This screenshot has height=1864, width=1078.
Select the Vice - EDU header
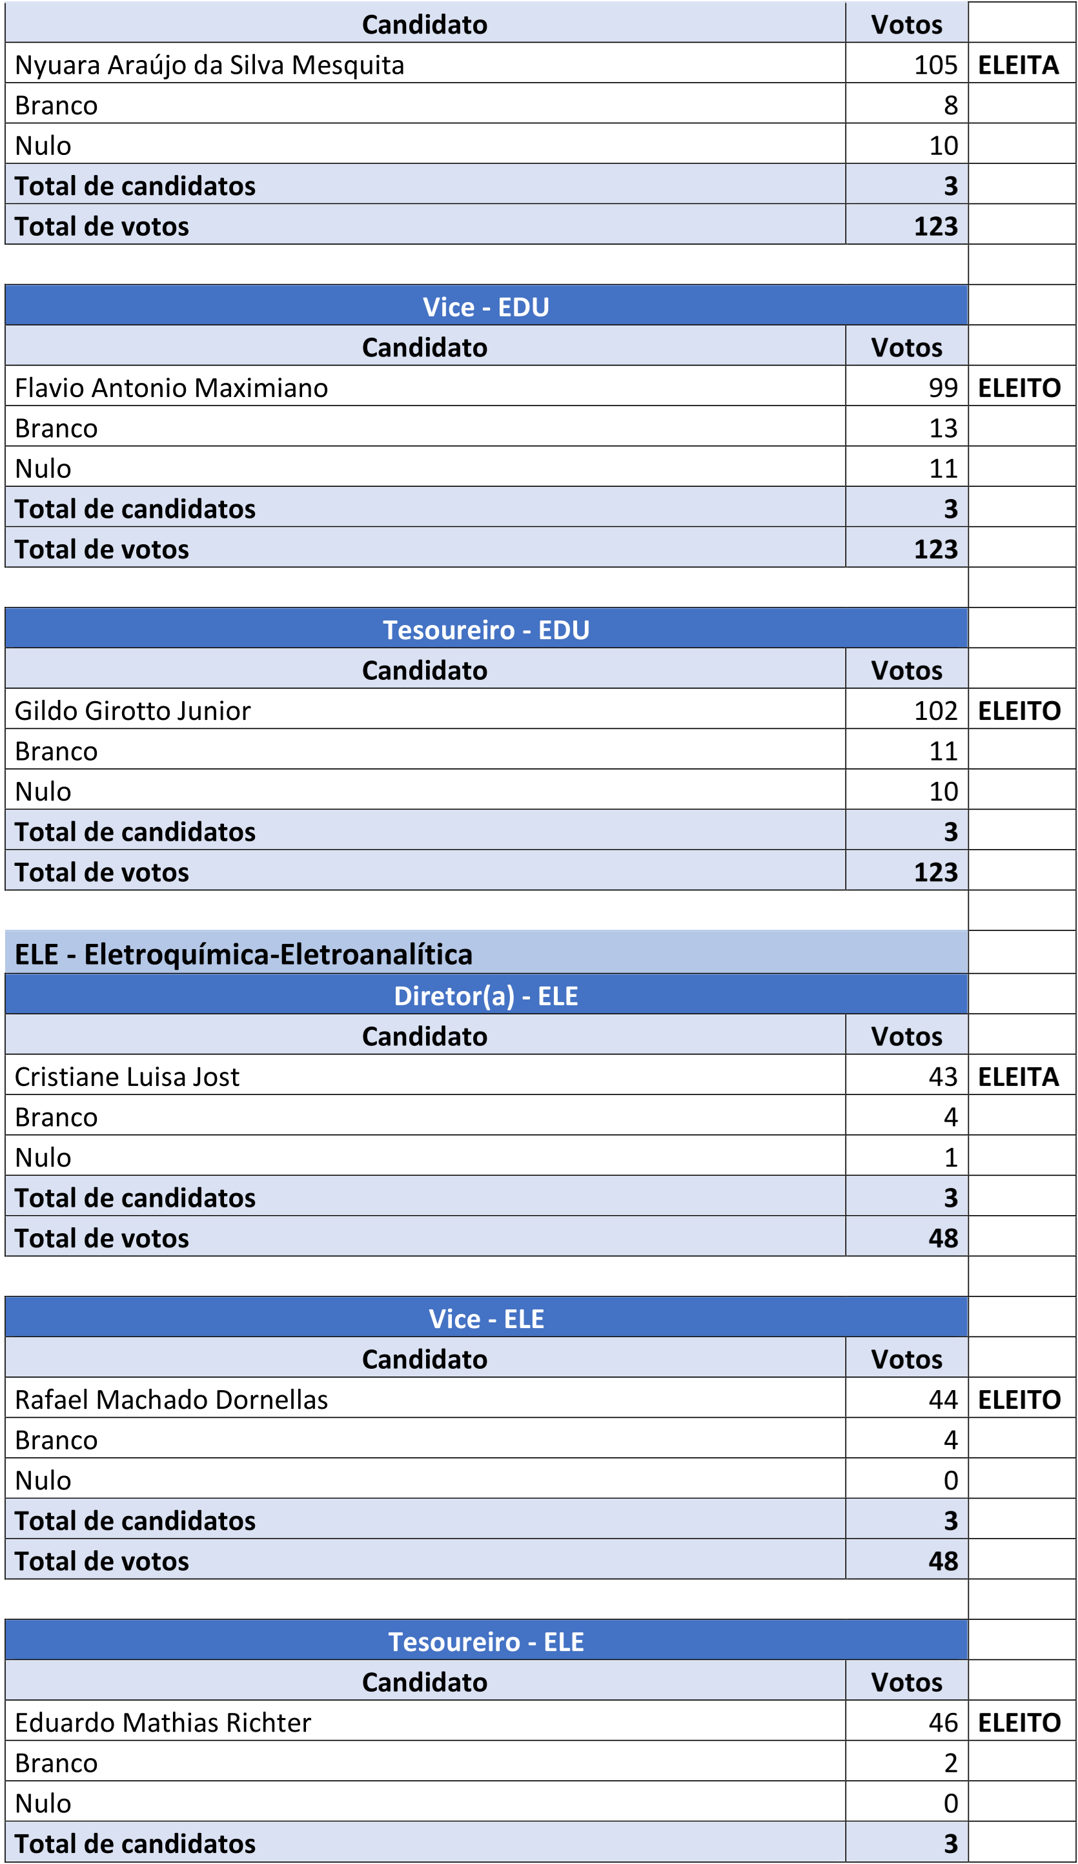coord(486,306)
